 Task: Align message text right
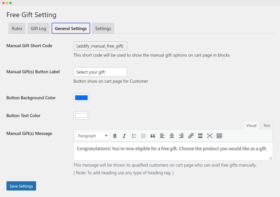pos(181,136)
